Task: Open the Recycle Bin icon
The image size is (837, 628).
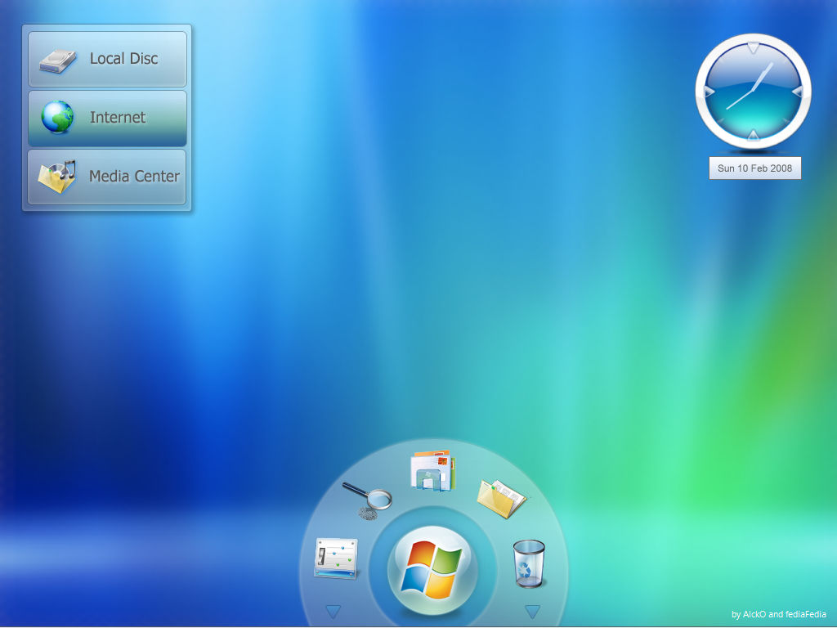Action: click(x=529, y=563)
